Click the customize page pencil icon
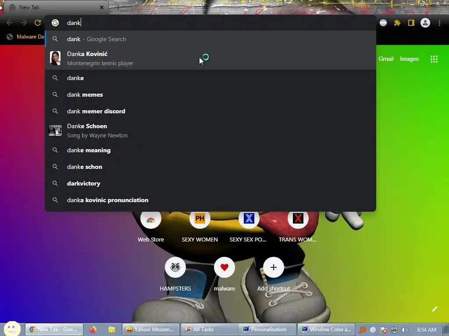This screenshot has height=336, width=449. pyautogui.click(x=435, y=309)
